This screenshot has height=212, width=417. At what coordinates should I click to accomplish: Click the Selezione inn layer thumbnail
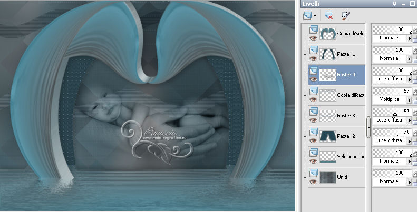328,157
